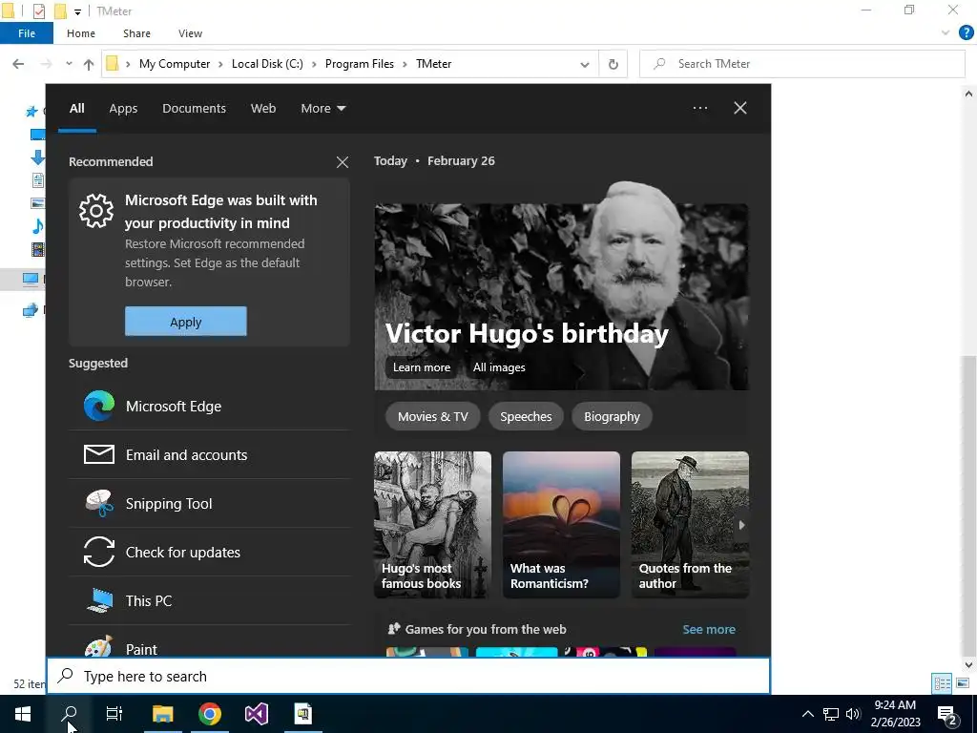This screenshot has height=733, width=977.
Task: Go up one folder level in Explorer
Action: coord(89,64)
